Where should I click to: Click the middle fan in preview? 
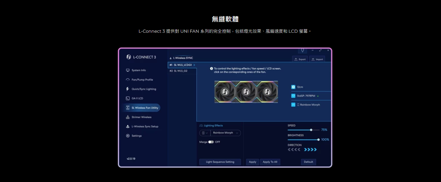click(x=246, y=92)
